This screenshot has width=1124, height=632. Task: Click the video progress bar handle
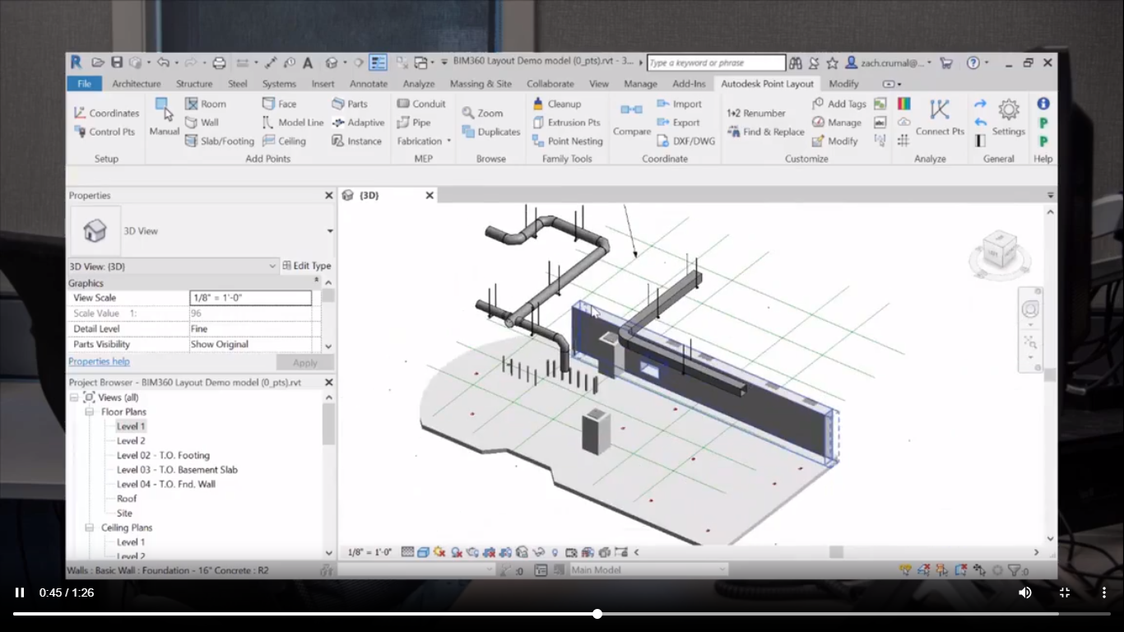(x=597, y=614)
